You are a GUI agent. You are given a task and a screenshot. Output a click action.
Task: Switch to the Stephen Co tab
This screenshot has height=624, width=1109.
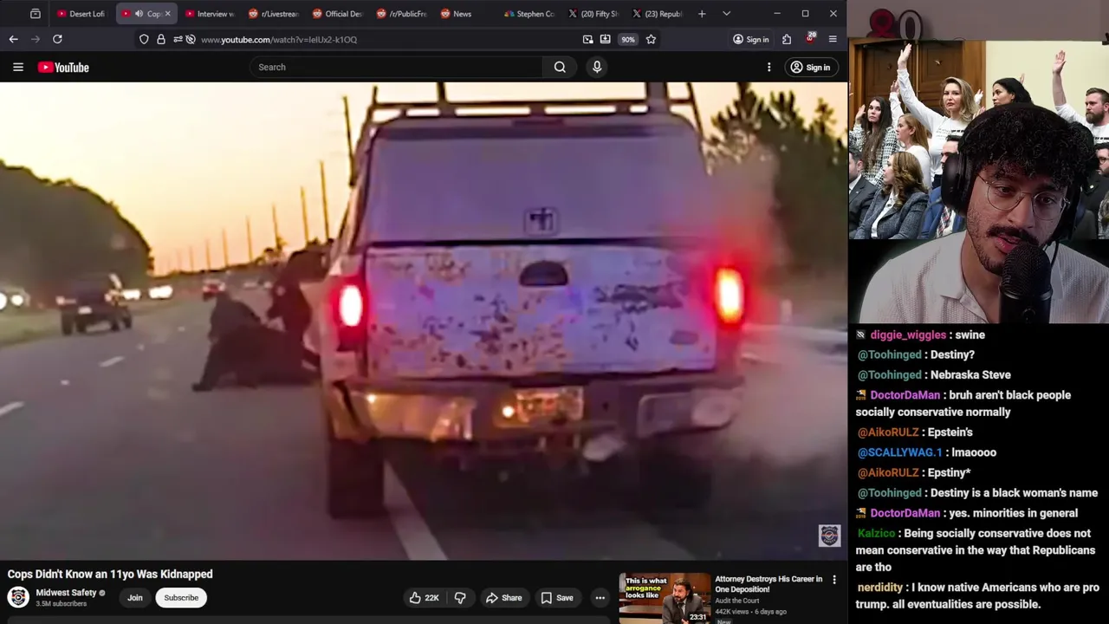pos(529,14)
